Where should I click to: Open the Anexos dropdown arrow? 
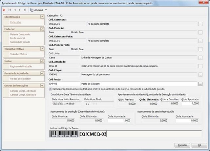(x=46, y=10)
